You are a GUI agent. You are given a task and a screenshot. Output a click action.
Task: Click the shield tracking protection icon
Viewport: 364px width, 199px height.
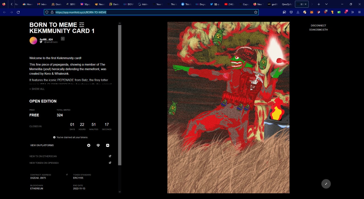tap(47, 12)
